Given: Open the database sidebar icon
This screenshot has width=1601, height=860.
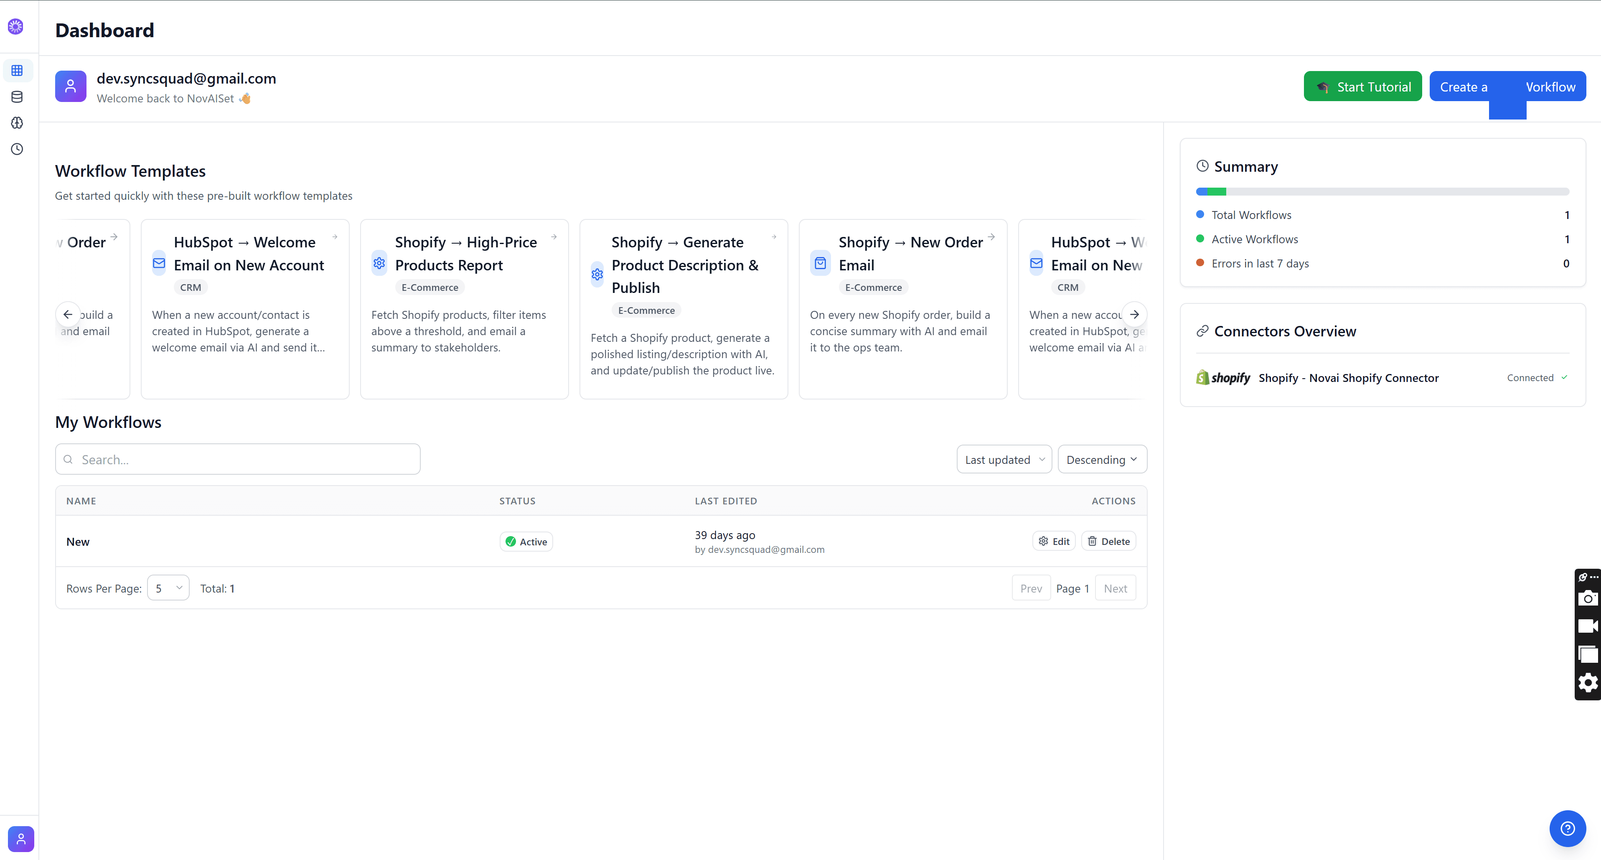Looking at the screenshot, I should click(x=17, y=97).
